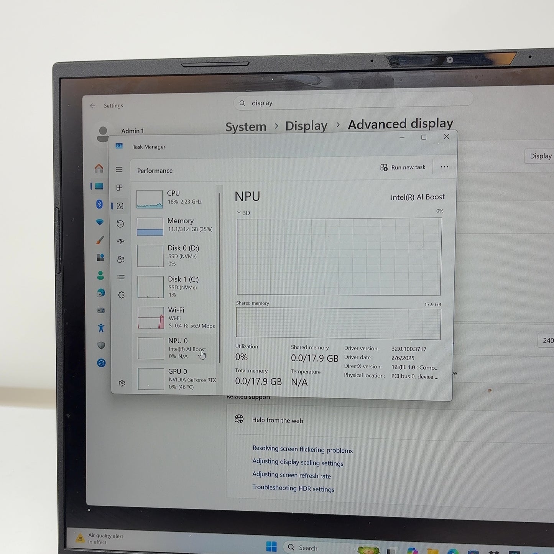Click the Settings back arrow

92,106
